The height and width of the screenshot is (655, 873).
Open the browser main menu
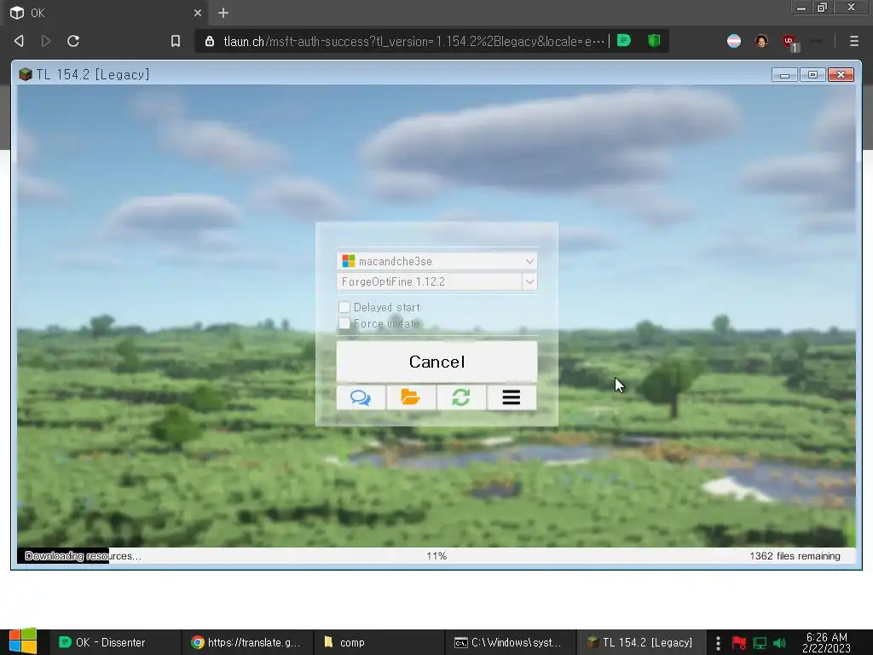click(x=854, y=41)
